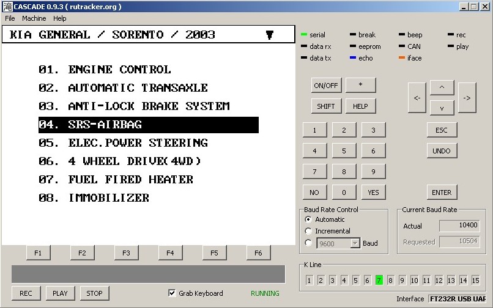Click keypad digit 6

[x=373, y=151]
